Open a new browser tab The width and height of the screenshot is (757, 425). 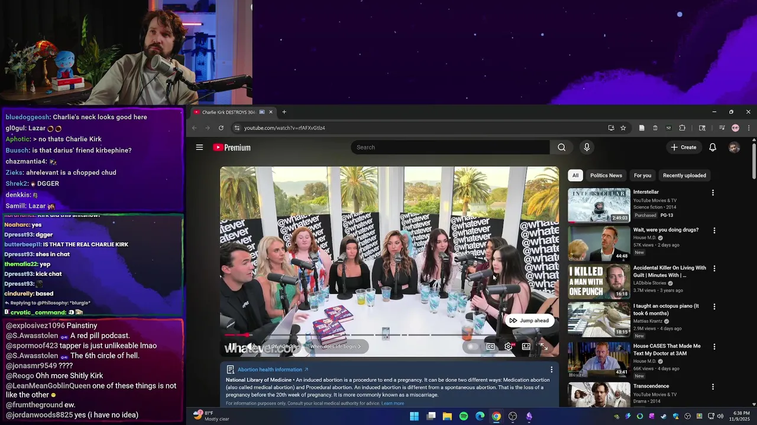point(284,112)
